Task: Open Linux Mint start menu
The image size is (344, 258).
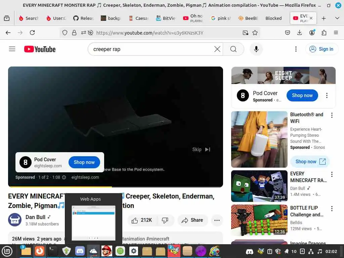Action: [7, 251]
